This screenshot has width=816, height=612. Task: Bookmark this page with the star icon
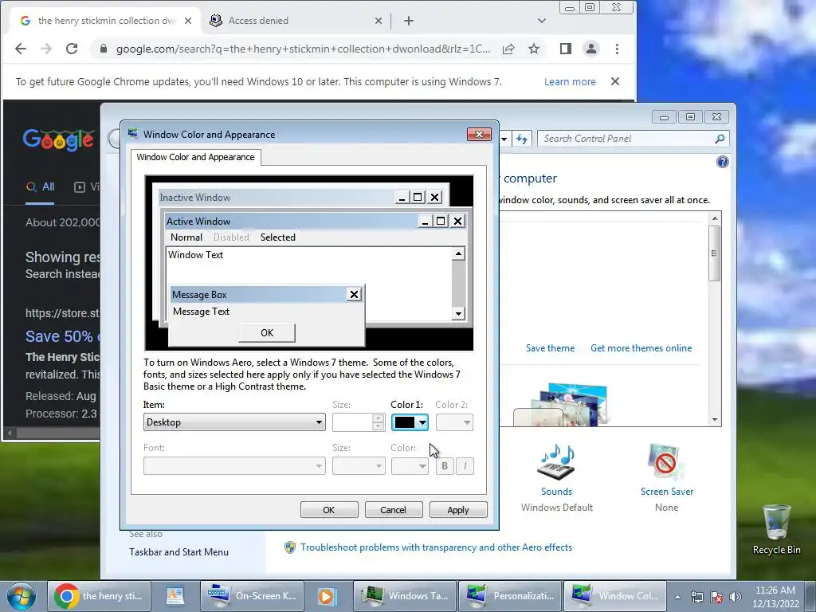(534, 49)
